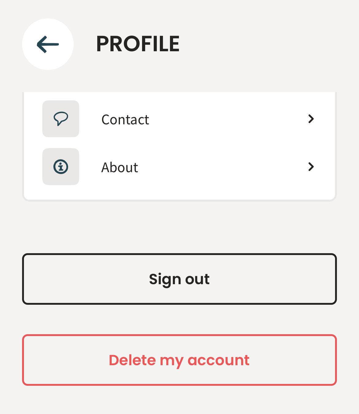The width and height of the screenshot is (359, 414).
Task: Tap the Contact speech bubble icon
Action: pyautogui.click(x=61, y=119)
